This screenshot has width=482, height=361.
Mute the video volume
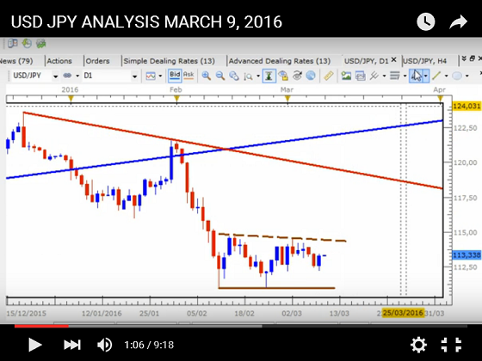(104, 345)
